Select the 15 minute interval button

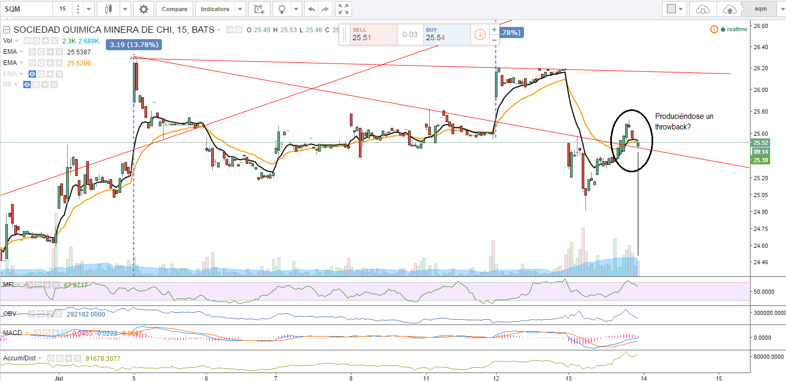click(x=62, y=9)
